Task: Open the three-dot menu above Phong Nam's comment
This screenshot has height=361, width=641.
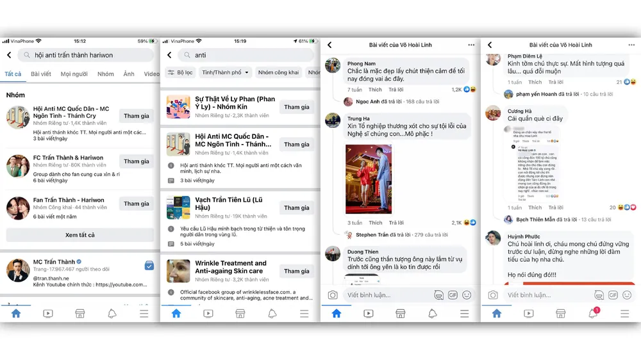Action: pos(471,45)
